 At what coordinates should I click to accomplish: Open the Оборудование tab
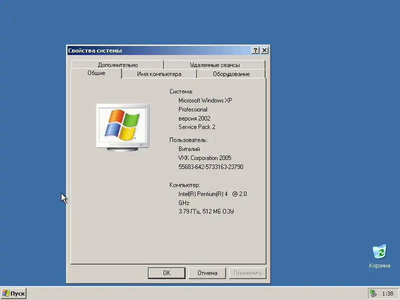coord(231,74)
